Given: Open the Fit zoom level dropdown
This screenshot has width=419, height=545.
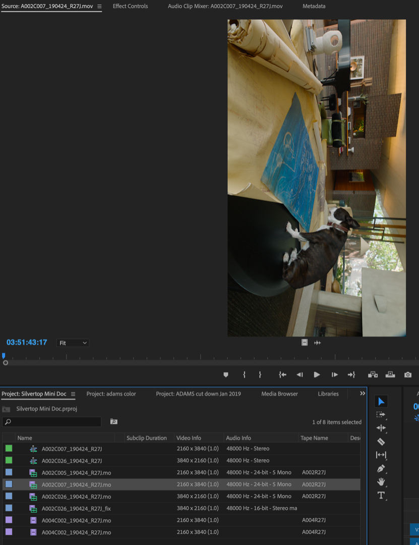Looking at the screenshot, I should click(x=73, y=343).
